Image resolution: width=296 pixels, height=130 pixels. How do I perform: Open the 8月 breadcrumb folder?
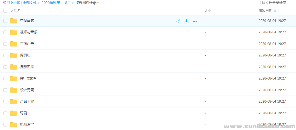tap(68, 3)
